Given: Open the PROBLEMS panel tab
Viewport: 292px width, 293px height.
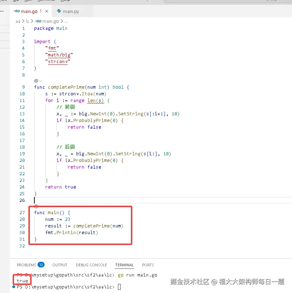Looking at the screenshot, I should point(26,265).
